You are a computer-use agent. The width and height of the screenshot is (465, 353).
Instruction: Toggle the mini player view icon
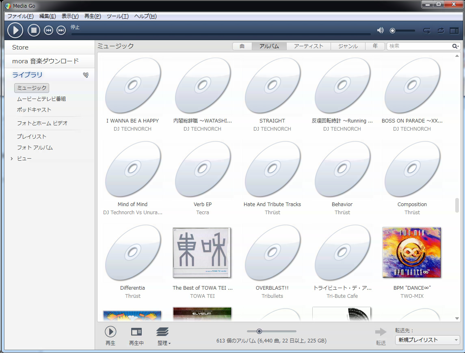coord(454,30)
